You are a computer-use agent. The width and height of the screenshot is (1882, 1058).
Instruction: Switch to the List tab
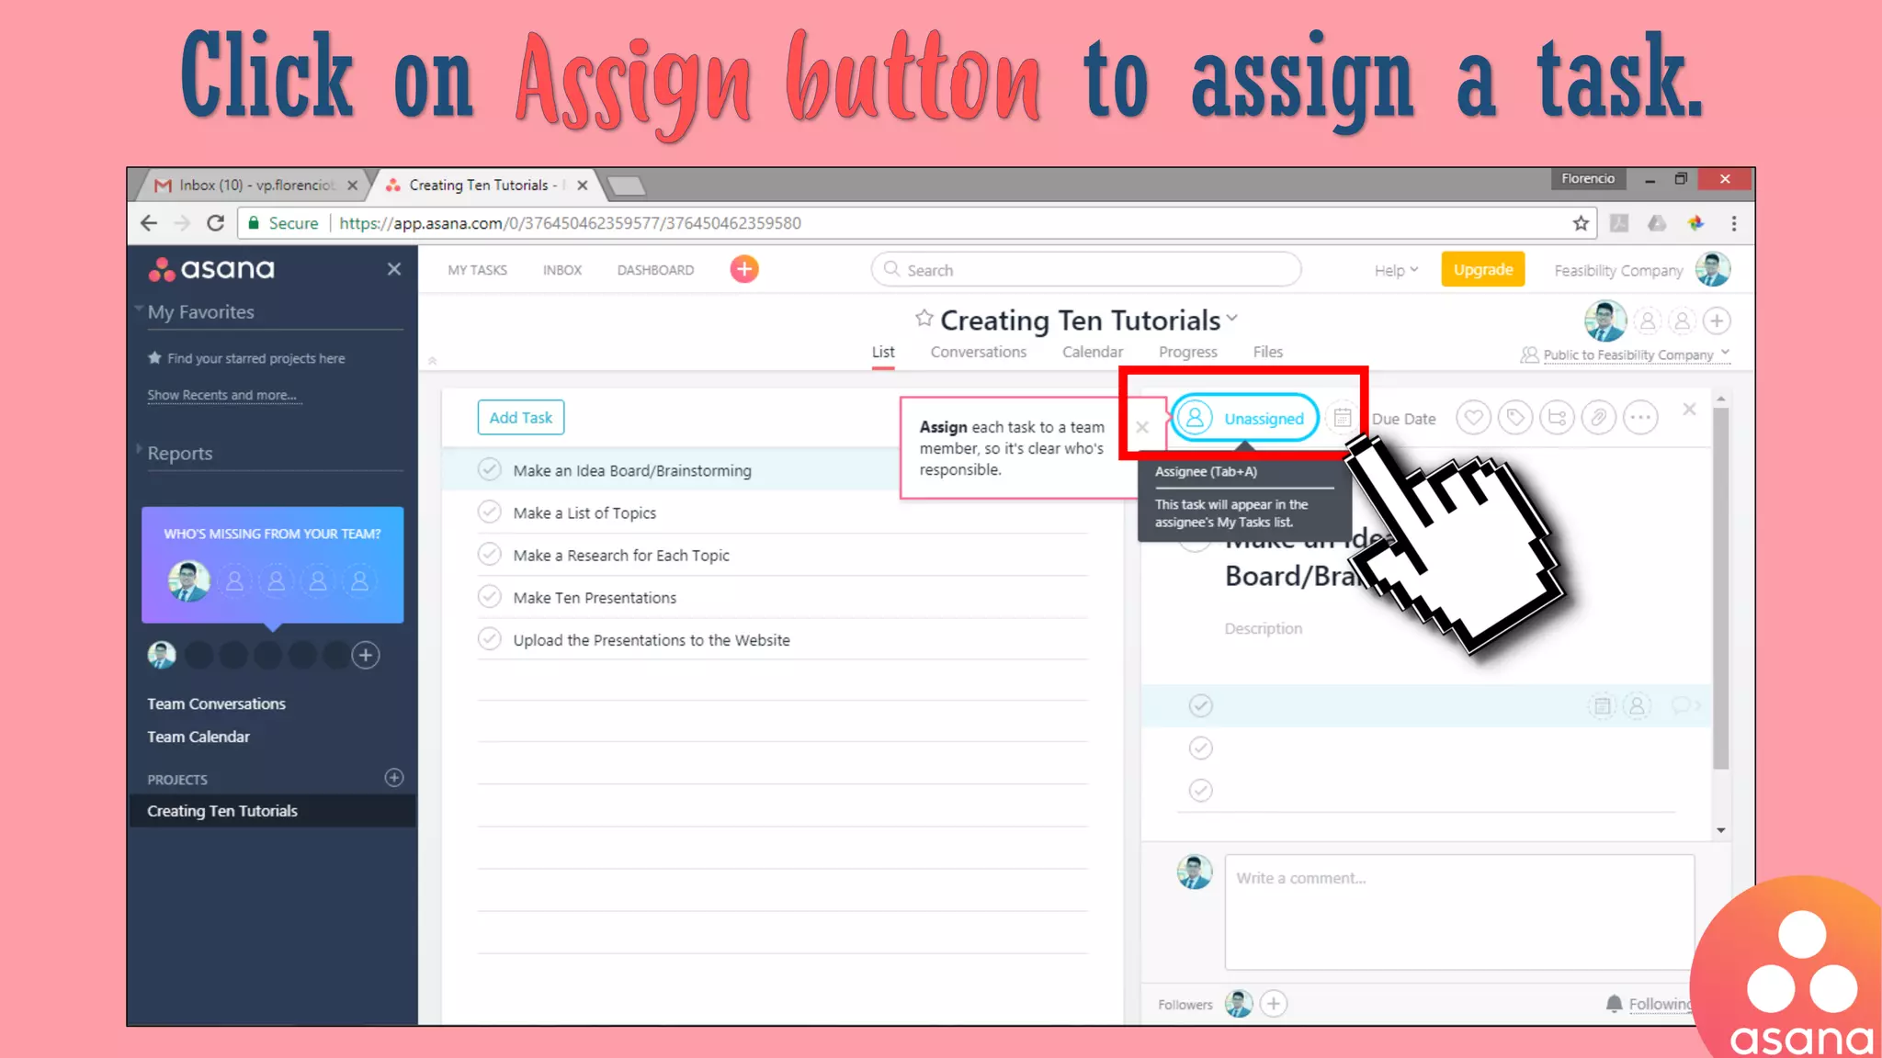click(883, 352)
